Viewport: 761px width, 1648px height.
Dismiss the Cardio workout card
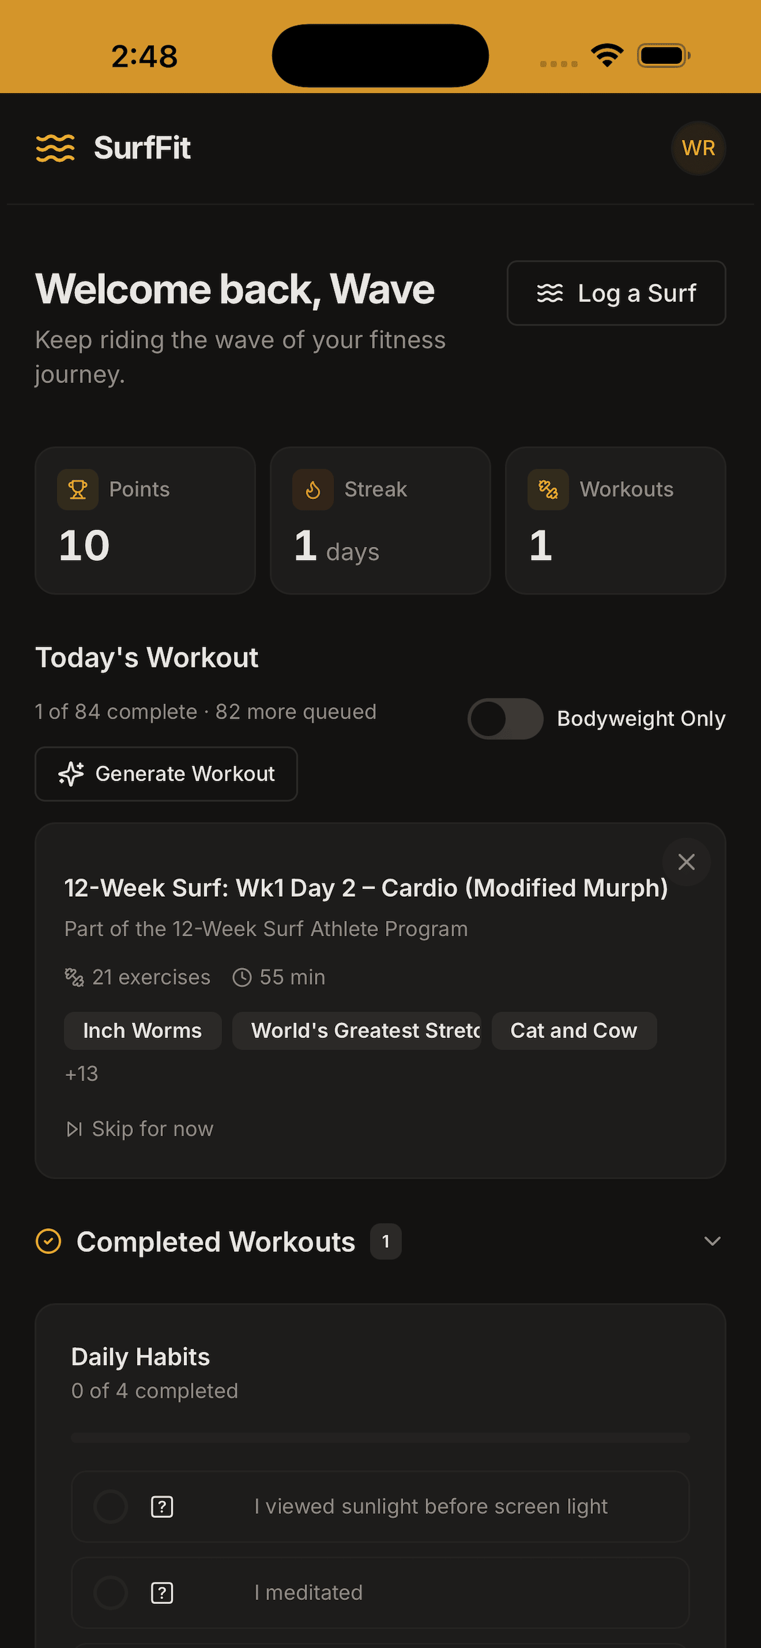pyautogui.click(x=686, y=862)
